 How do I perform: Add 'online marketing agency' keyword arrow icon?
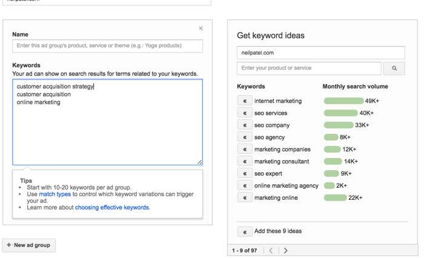pyautogui.click(x=245, y=186)
